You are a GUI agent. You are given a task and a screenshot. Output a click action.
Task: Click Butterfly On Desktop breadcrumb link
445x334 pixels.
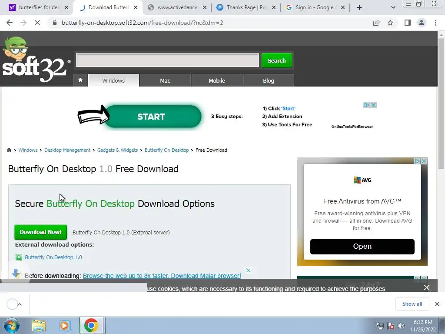click(166, 150)
